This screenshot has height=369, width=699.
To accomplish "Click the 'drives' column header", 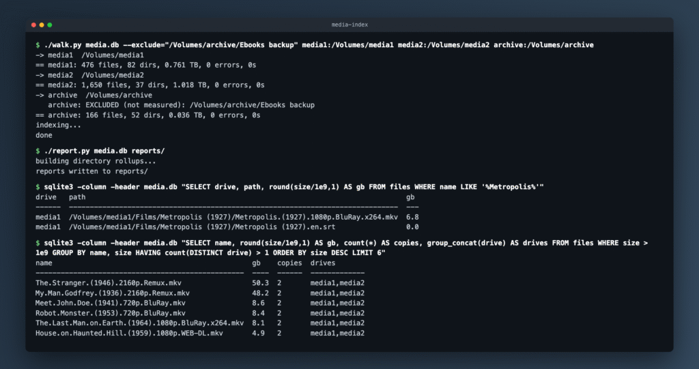I will (323, 263).
